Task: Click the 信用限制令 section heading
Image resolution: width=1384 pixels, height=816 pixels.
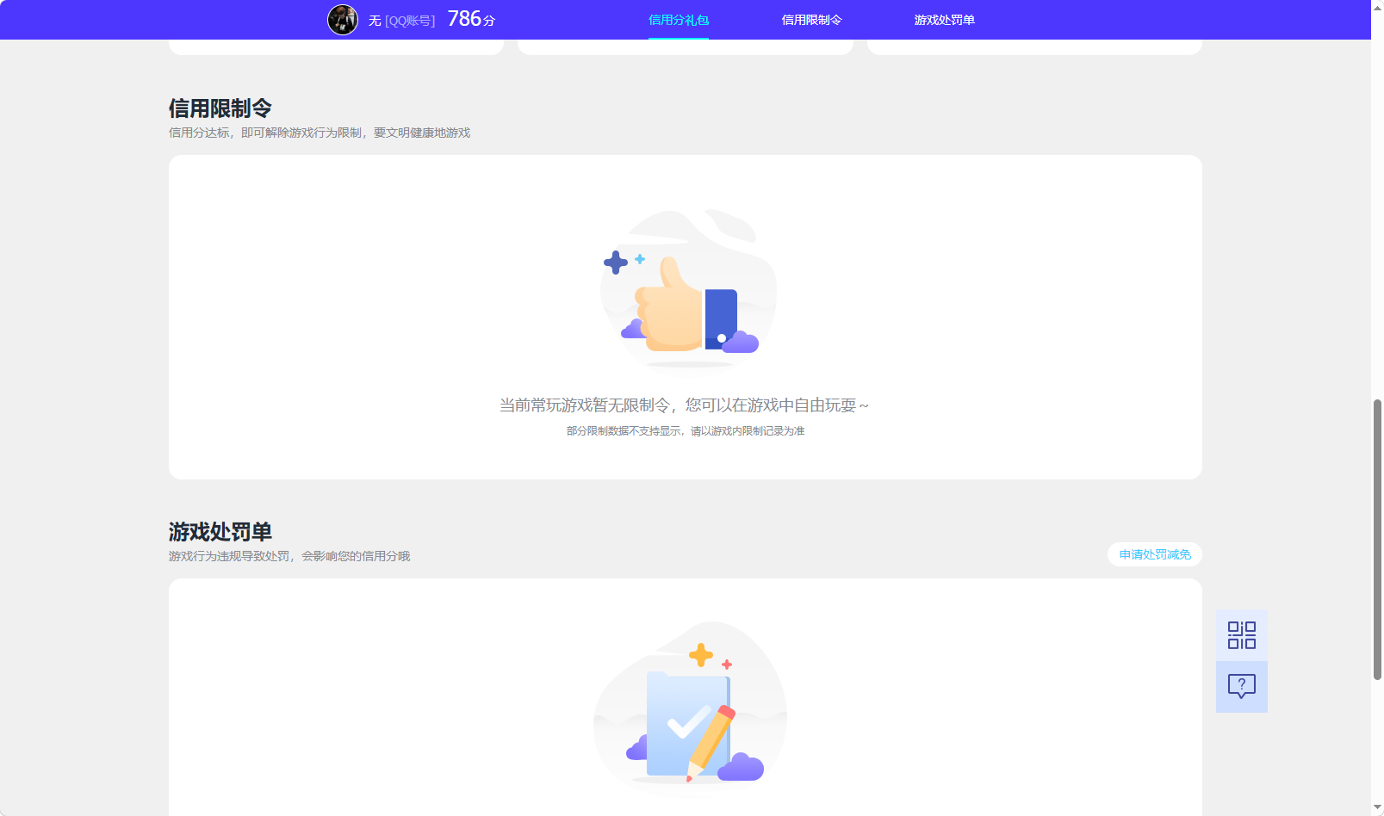Action: (220, 108)
